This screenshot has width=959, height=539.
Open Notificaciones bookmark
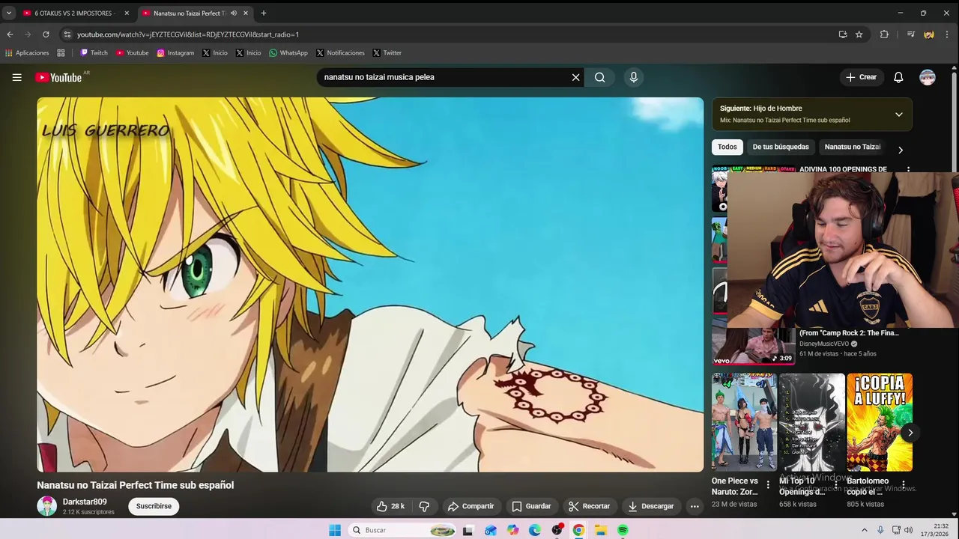click(340, 53)
